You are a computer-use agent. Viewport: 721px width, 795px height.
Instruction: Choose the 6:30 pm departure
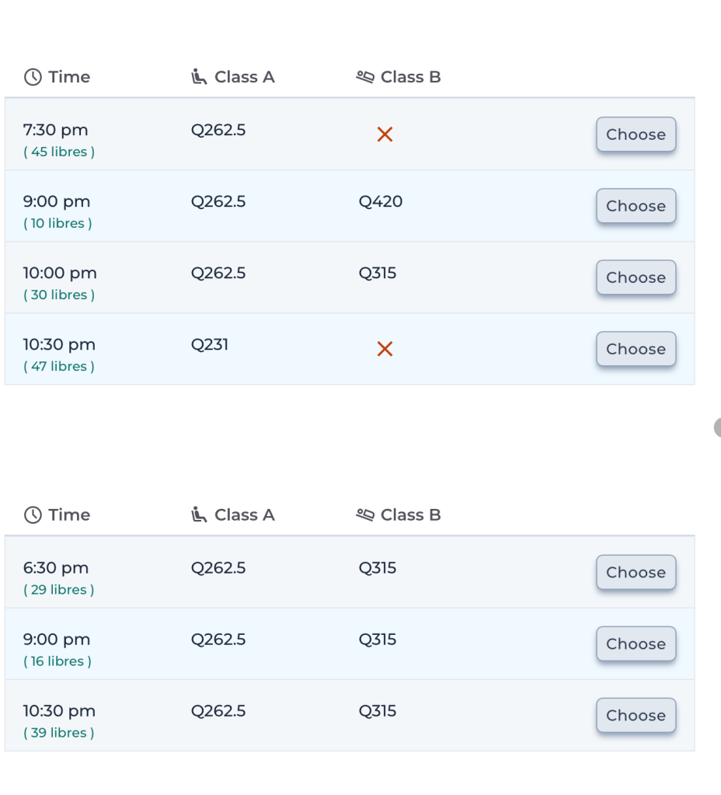coord(636,573)
